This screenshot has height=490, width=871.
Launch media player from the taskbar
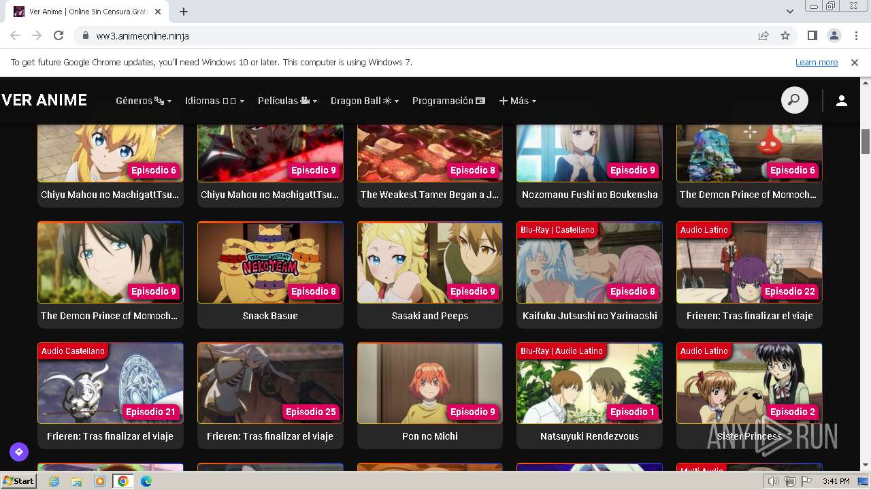tap(100, 481)
